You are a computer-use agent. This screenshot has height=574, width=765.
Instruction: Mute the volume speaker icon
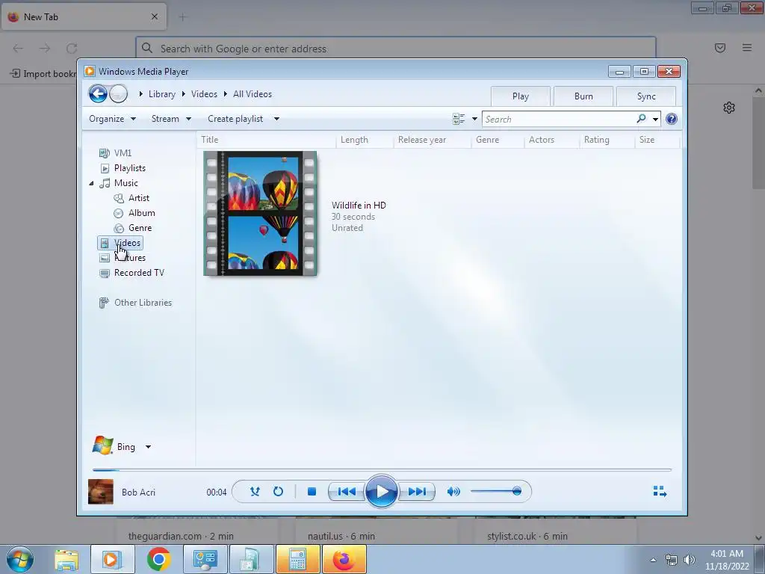[453, 492]
